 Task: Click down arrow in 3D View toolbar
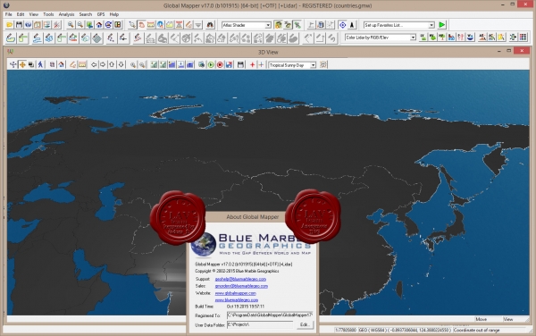[121, 64]
